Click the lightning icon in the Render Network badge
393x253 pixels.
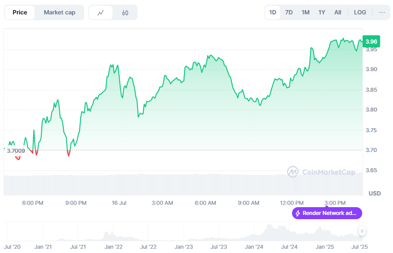click(298, 213)
